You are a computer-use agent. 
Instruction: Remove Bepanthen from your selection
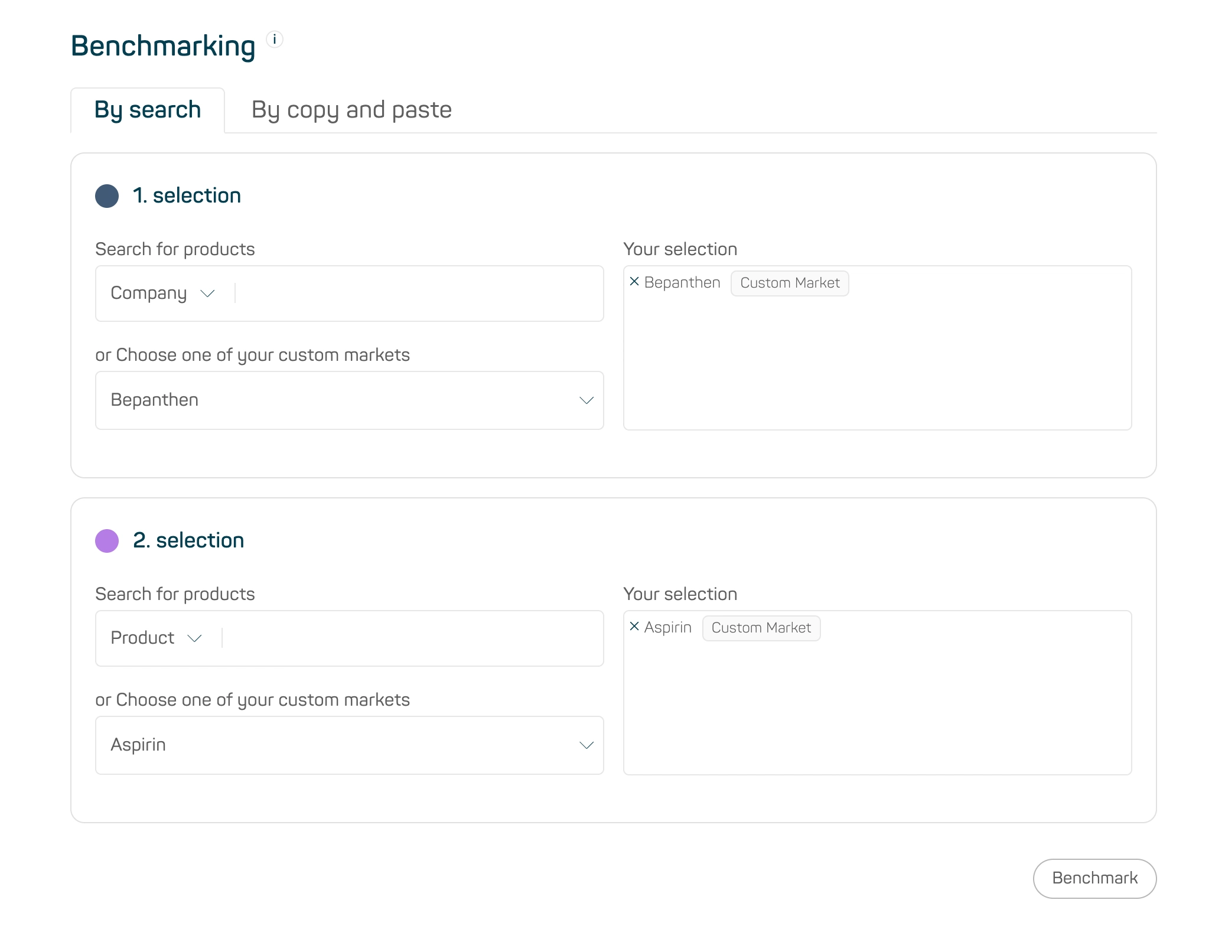634,282
